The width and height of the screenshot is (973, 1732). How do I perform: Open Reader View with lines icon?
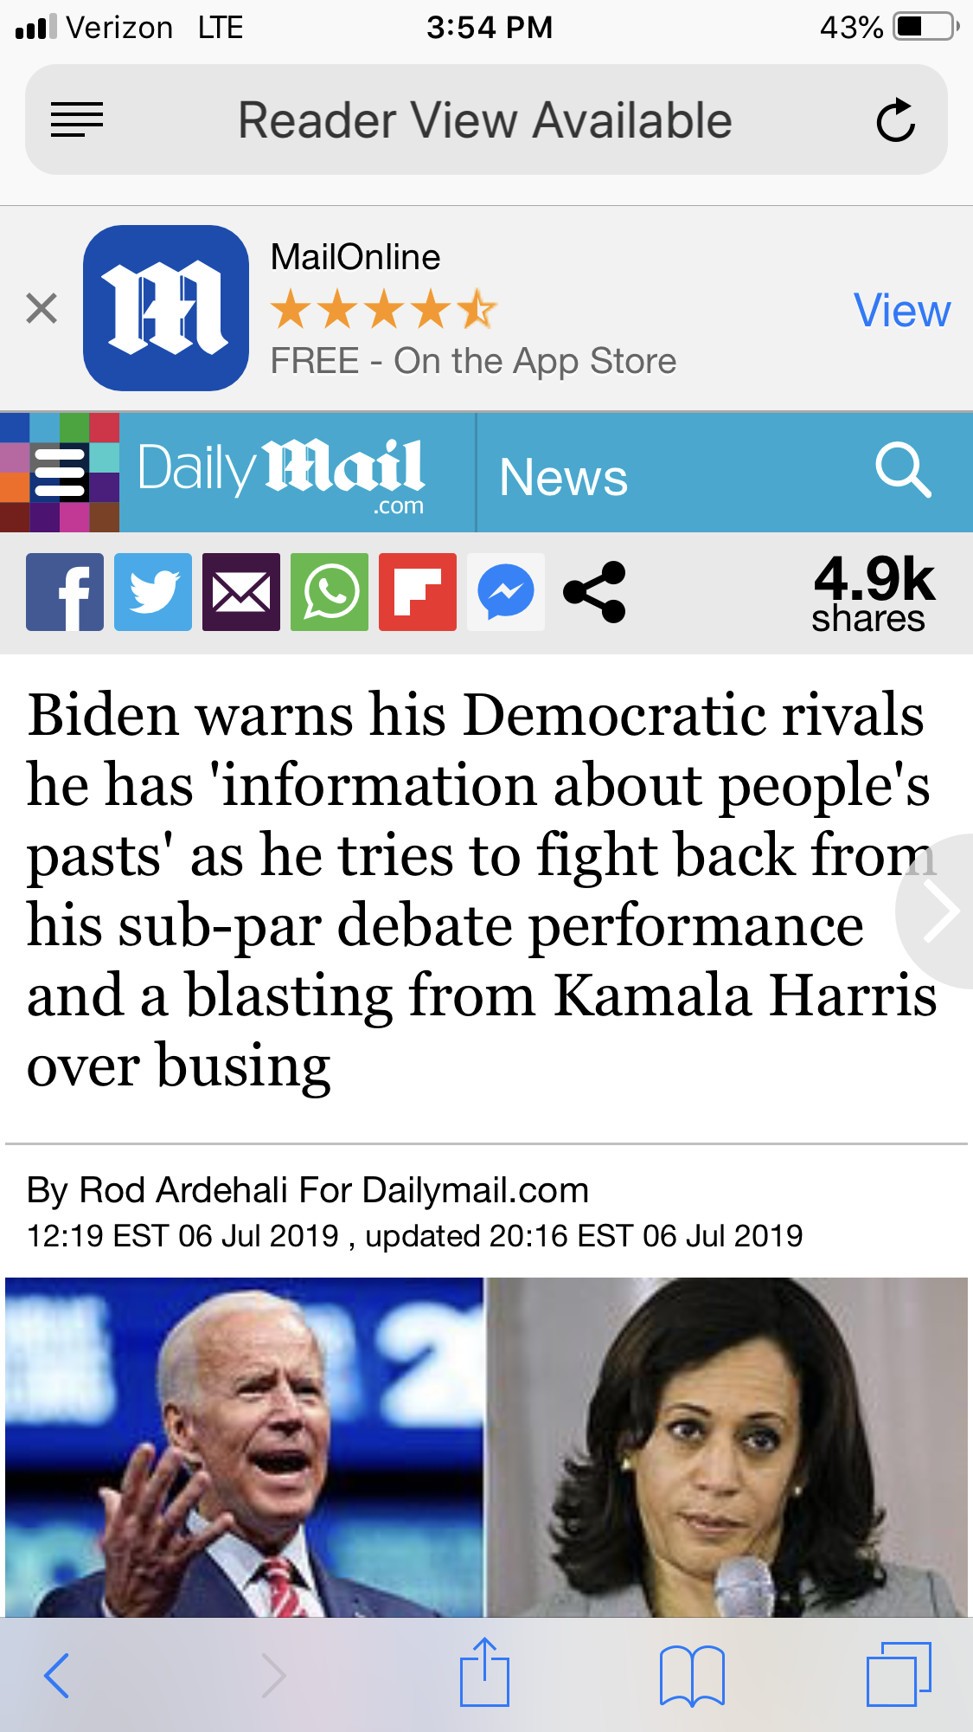pos(77,119)
